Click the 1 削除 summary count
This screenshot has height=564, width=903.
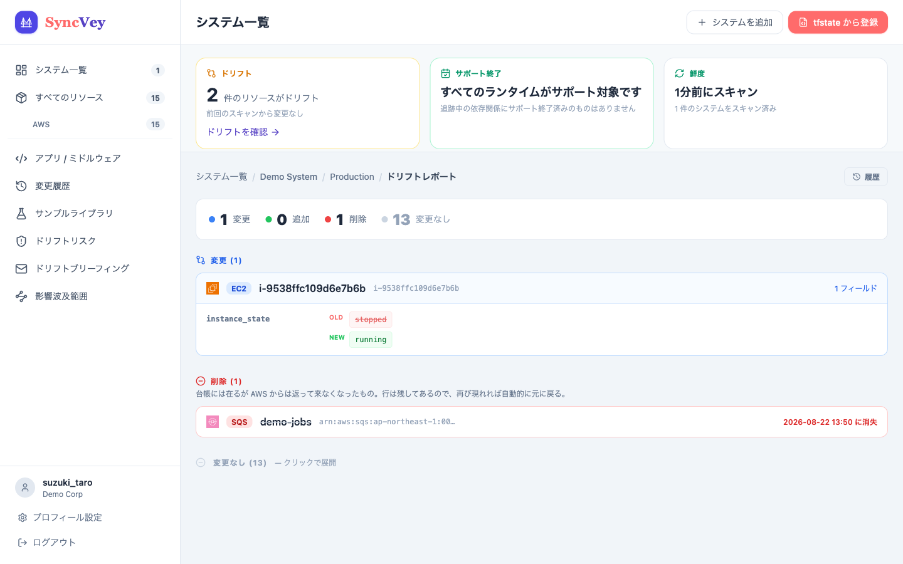tap(346, 219)
